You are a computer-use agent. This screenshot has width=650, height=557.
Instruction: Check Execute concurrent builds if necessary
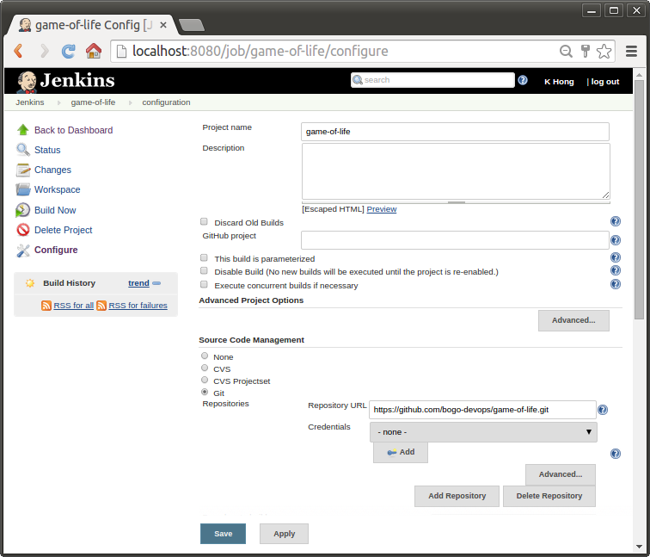(x=204, y=285)
